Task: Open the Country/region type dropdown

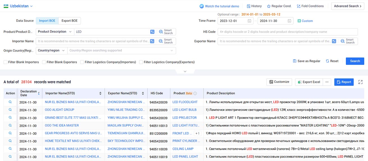Action: pos(51,51)
